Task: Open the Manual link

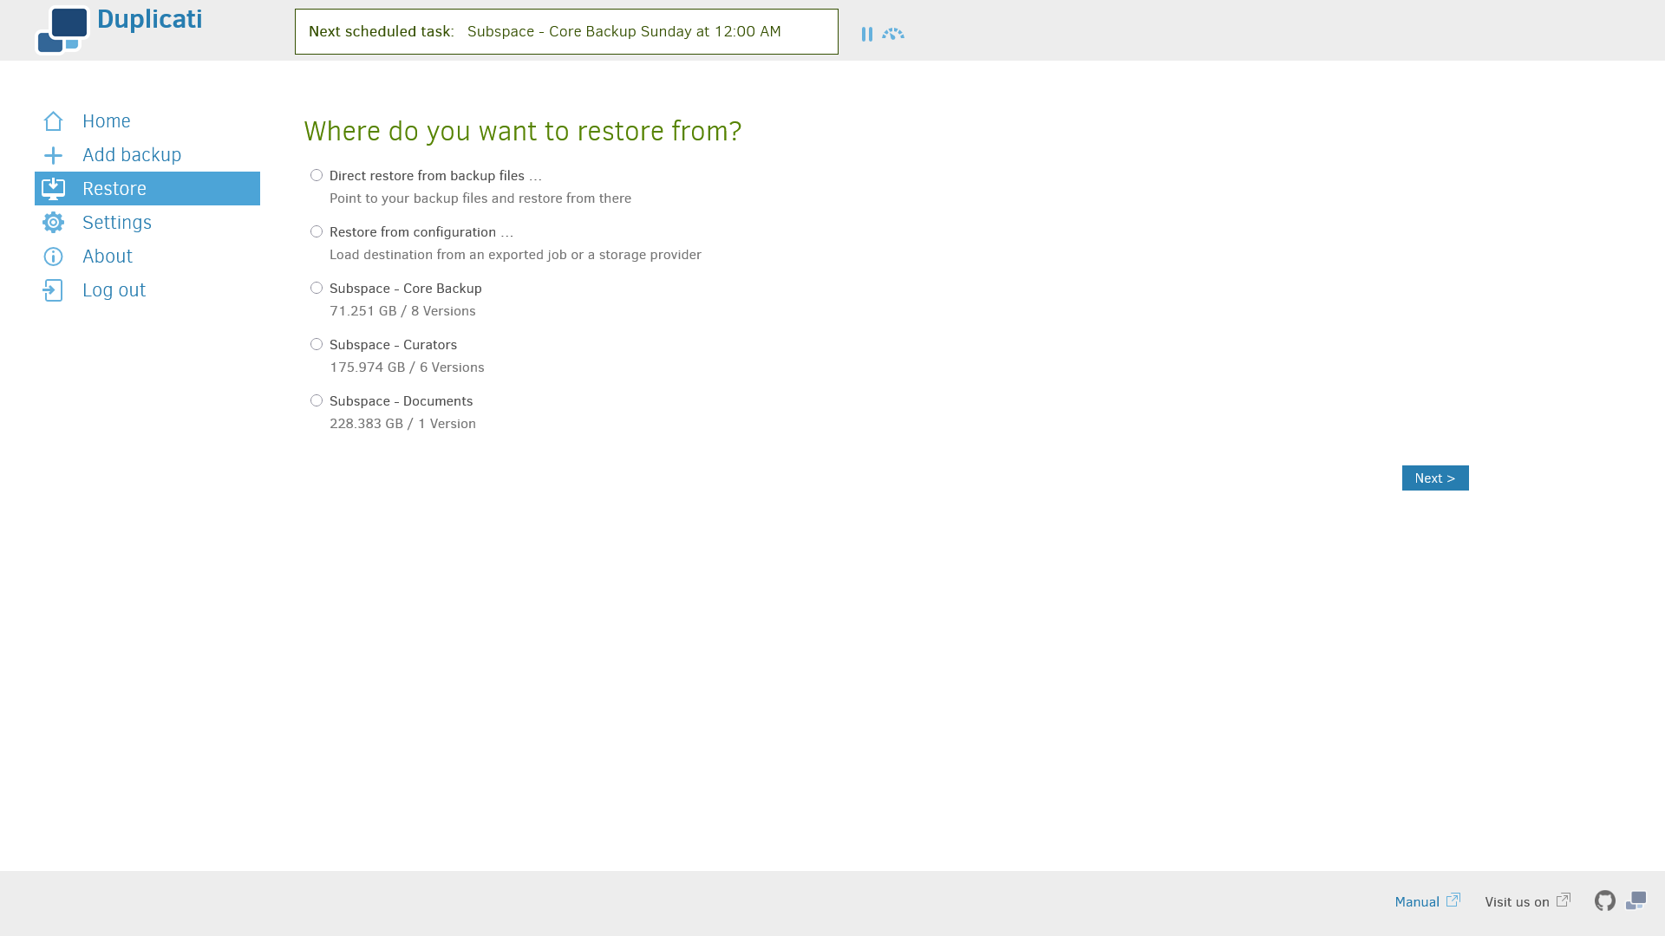Action: (x=1417, y=902)
